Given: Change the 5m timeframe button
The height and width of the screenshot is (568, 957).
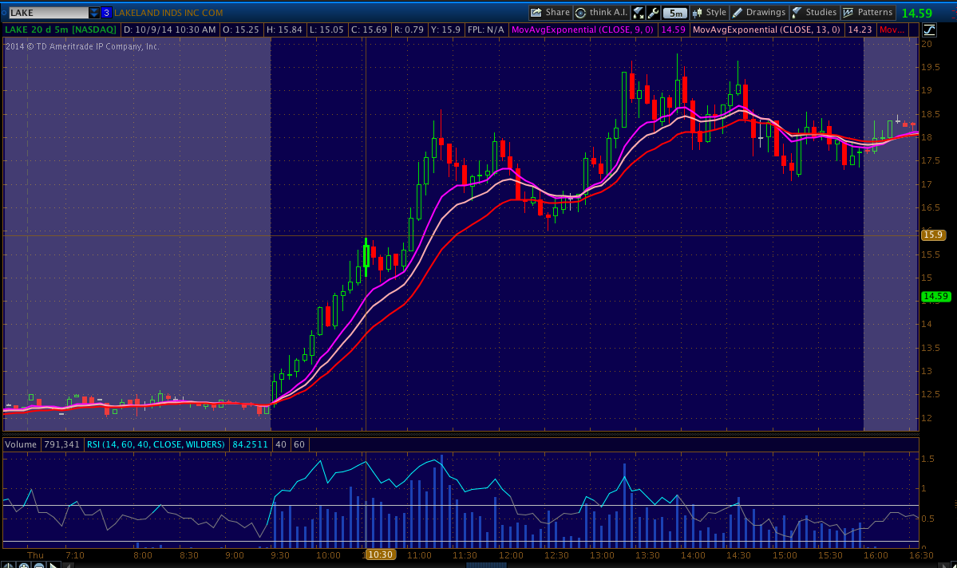Looking at the screenshot, I should point(675,13).
